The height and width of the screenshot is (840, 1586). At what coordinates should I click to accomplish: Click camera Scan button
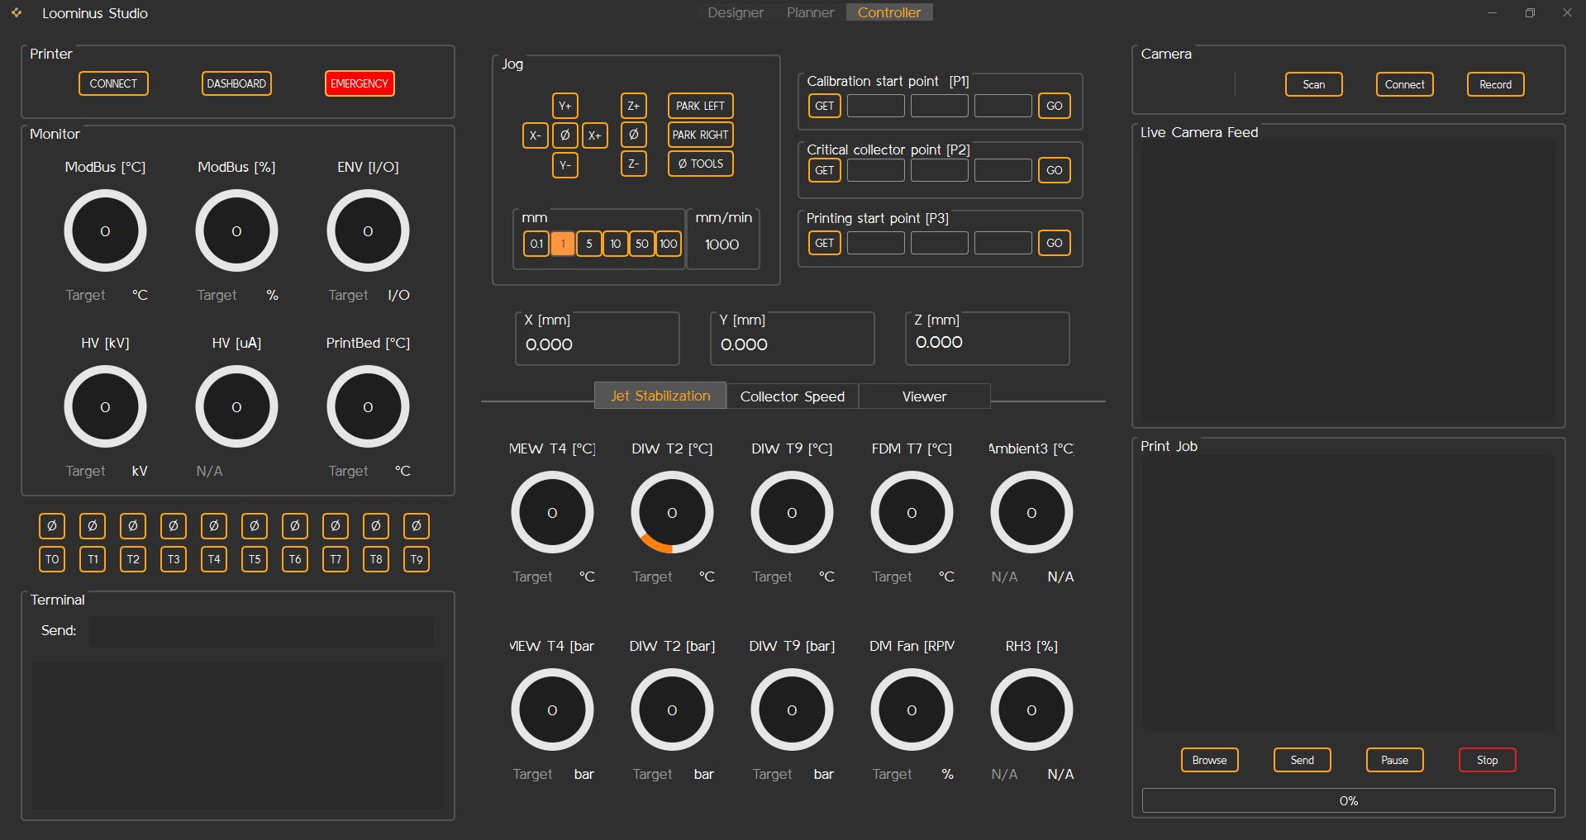[x=1314, y=84]
